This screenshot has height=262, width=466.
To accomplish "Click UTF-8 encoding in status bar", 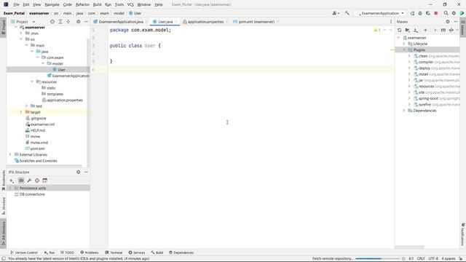I will pos(433,259).
